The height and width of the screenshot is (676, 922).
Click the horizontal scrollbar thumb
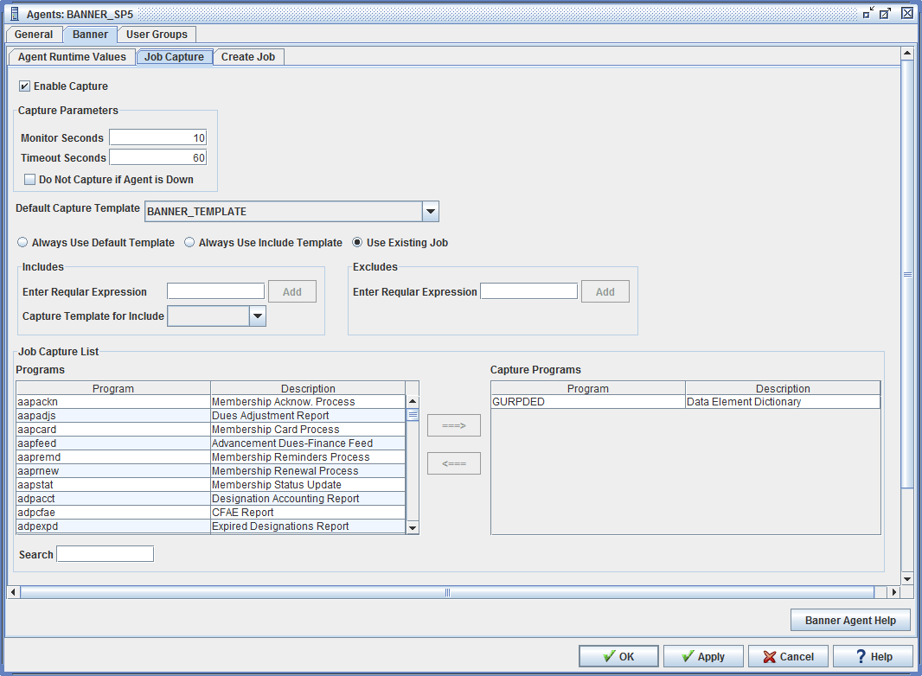[447, 592]
